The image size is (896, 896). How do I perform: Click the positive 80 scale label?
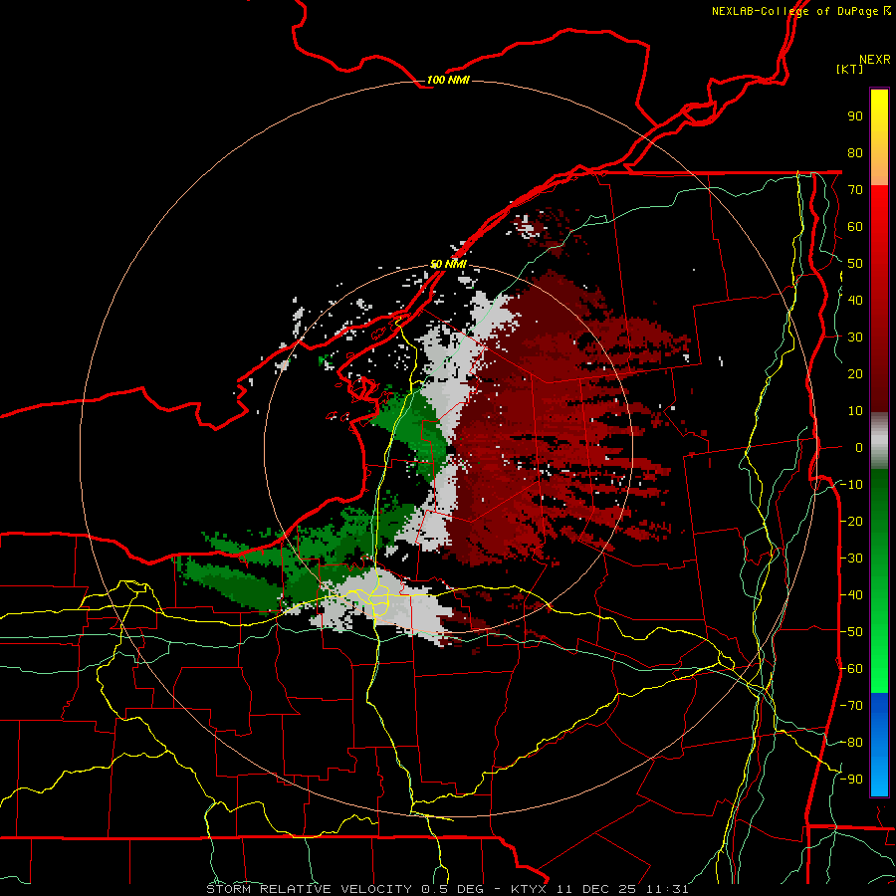point(855,152)
